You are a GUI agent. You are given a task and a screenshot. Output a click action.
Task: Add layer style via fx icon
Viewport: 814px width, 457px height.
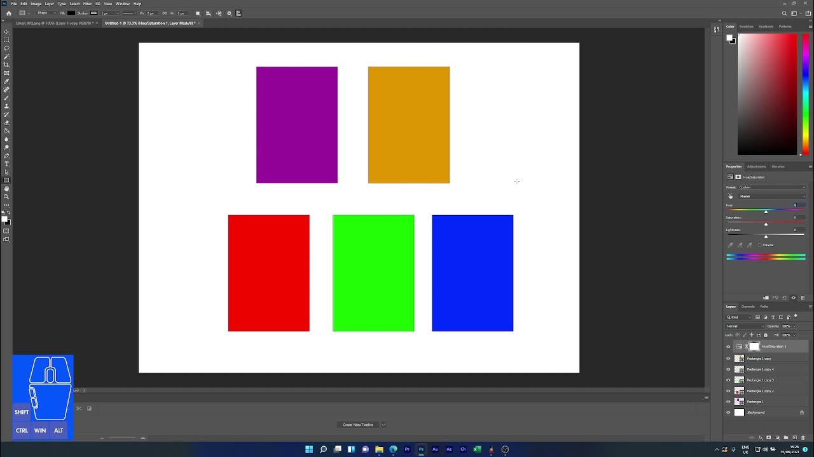761,437
